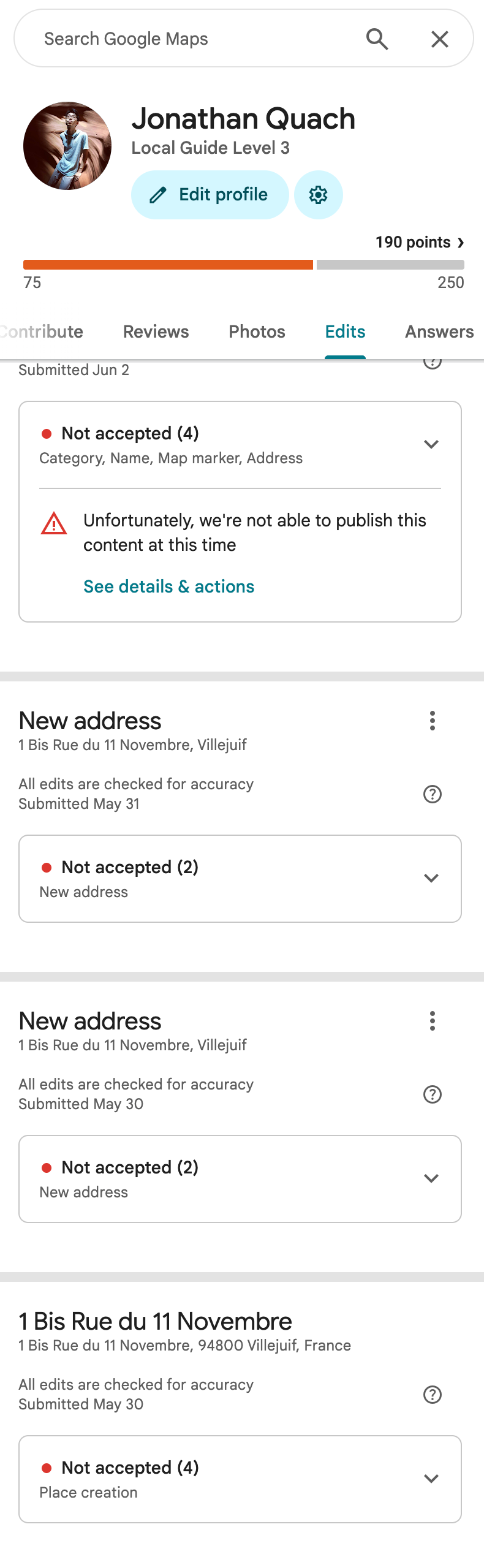Screen dimensions: 484x1565
Task: Click the red warning triangle icon
Action: [54, 523]
